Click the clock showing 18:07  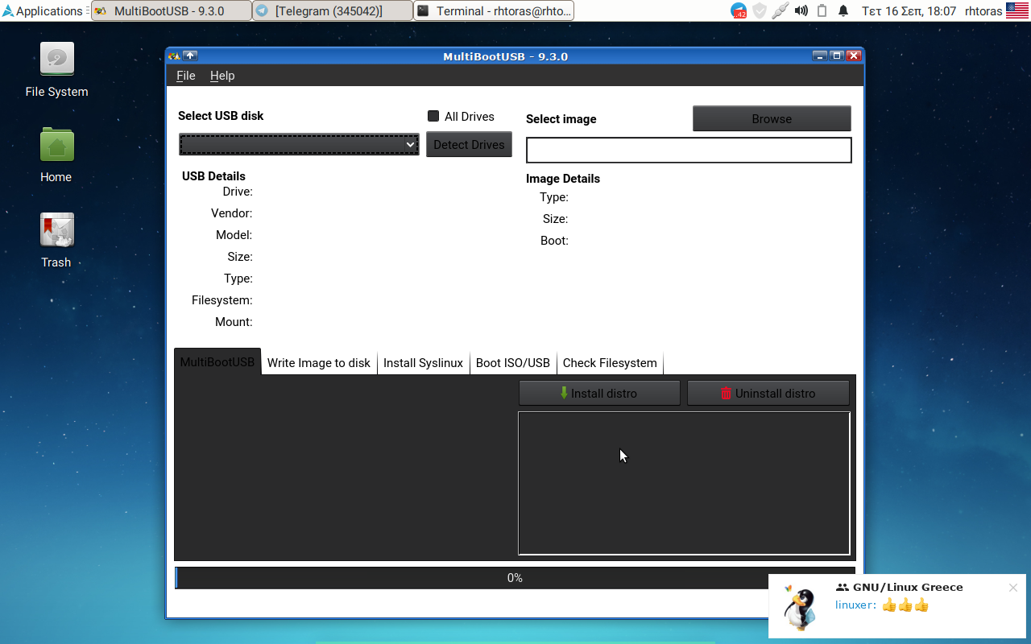(909, 10)
